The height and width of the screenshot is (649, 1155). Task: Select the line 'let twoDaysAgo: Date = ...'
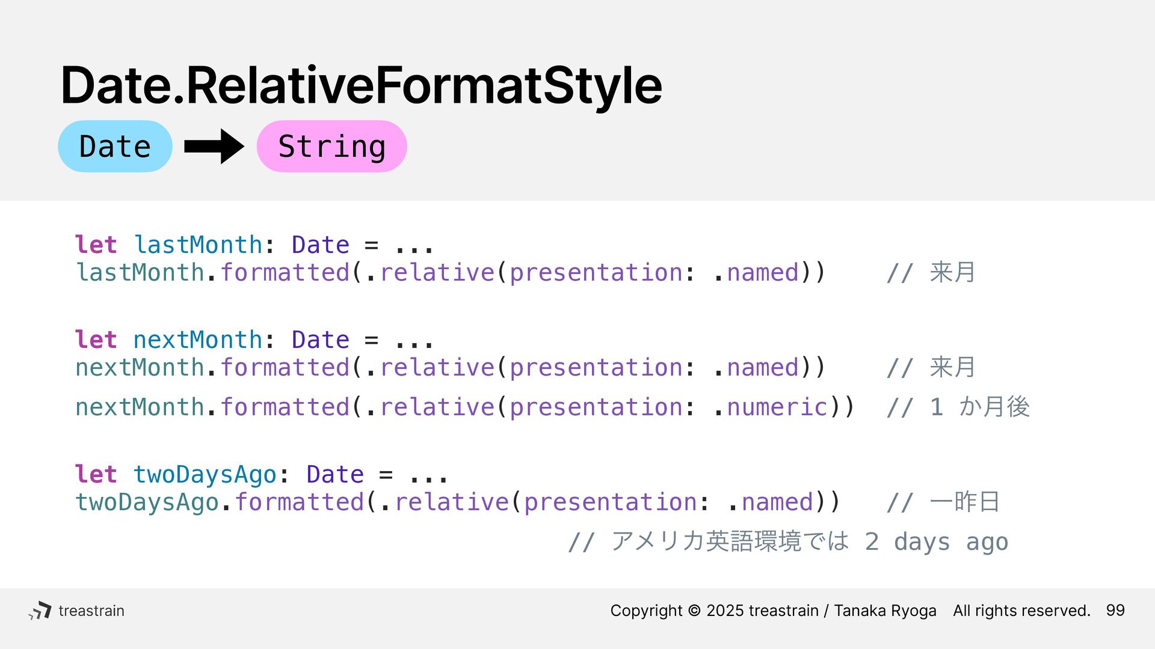pyautogui.click(x=261, y=475)
